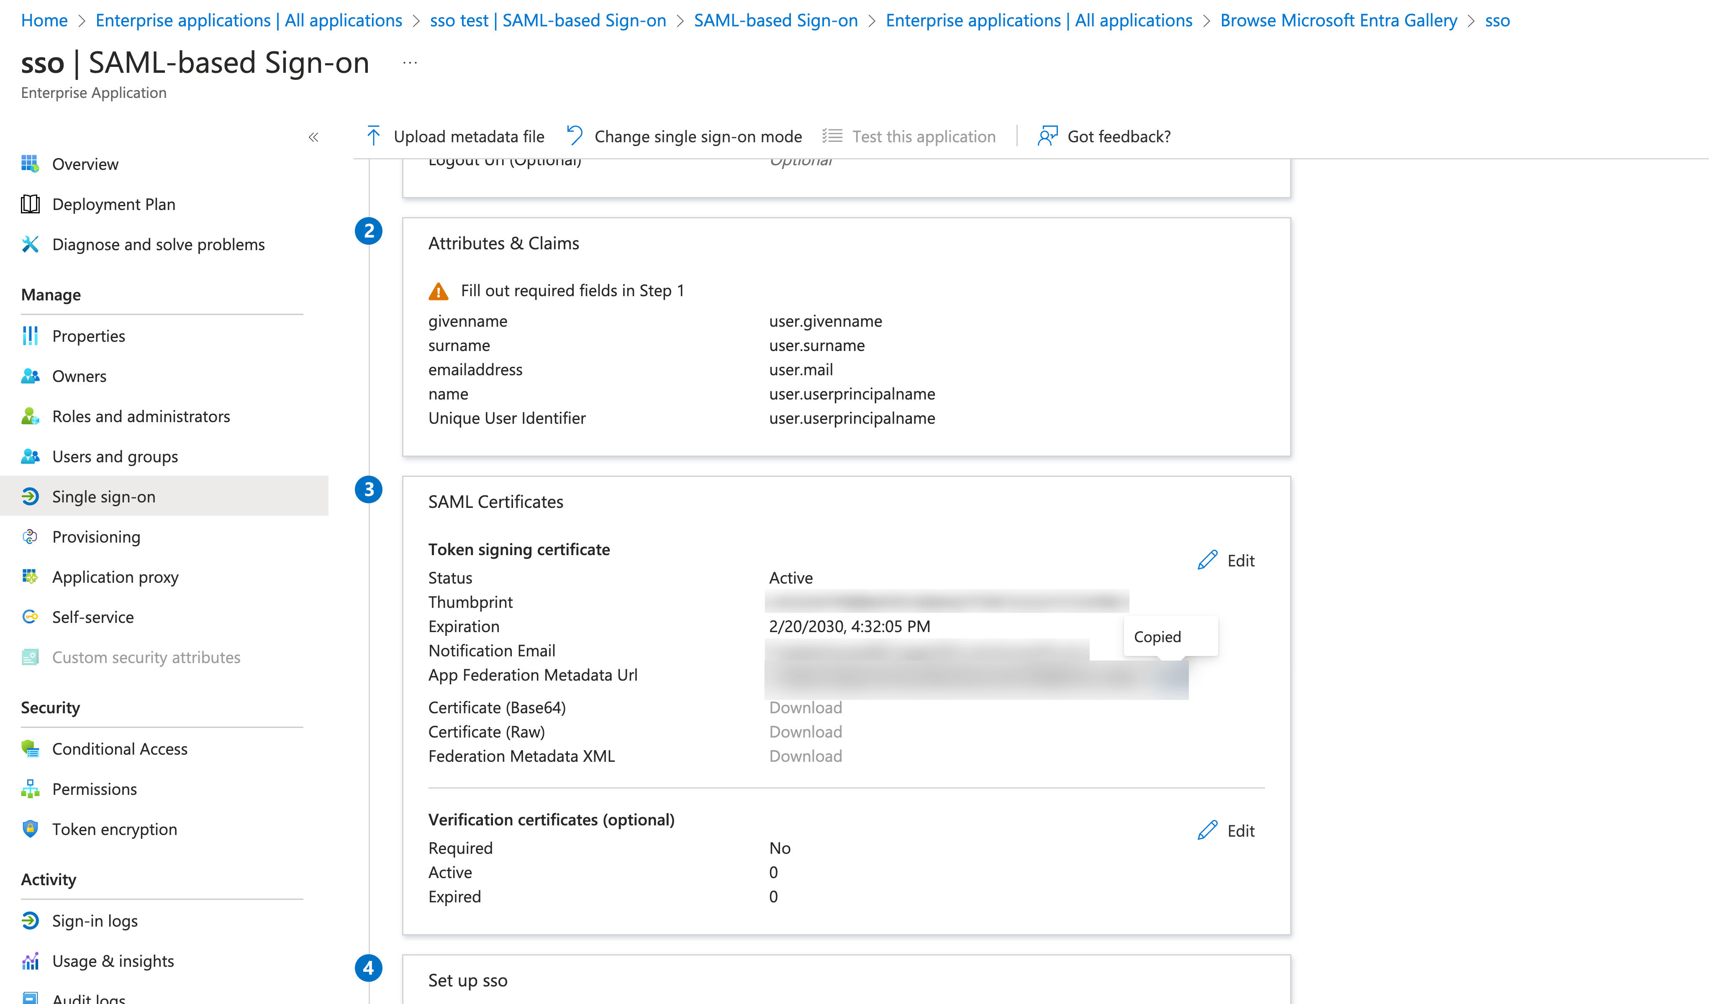
Task: Open Users and groups menu item
Action: click(x=164, y=456)
